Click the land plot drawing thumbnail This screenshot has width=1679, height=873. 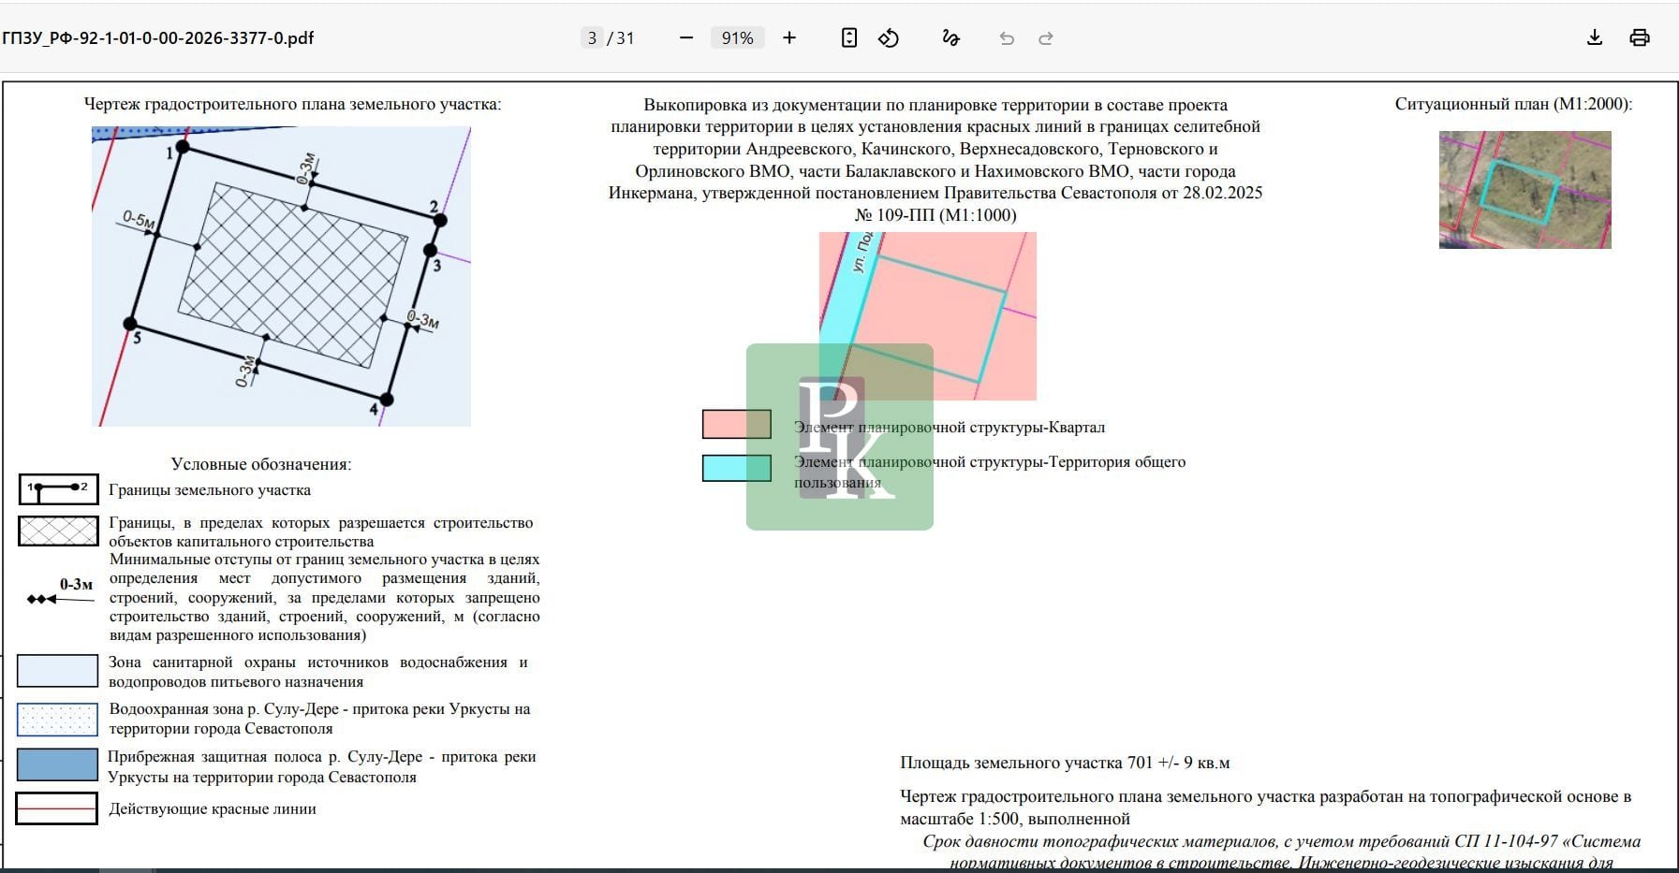click(x=282, y=277)
